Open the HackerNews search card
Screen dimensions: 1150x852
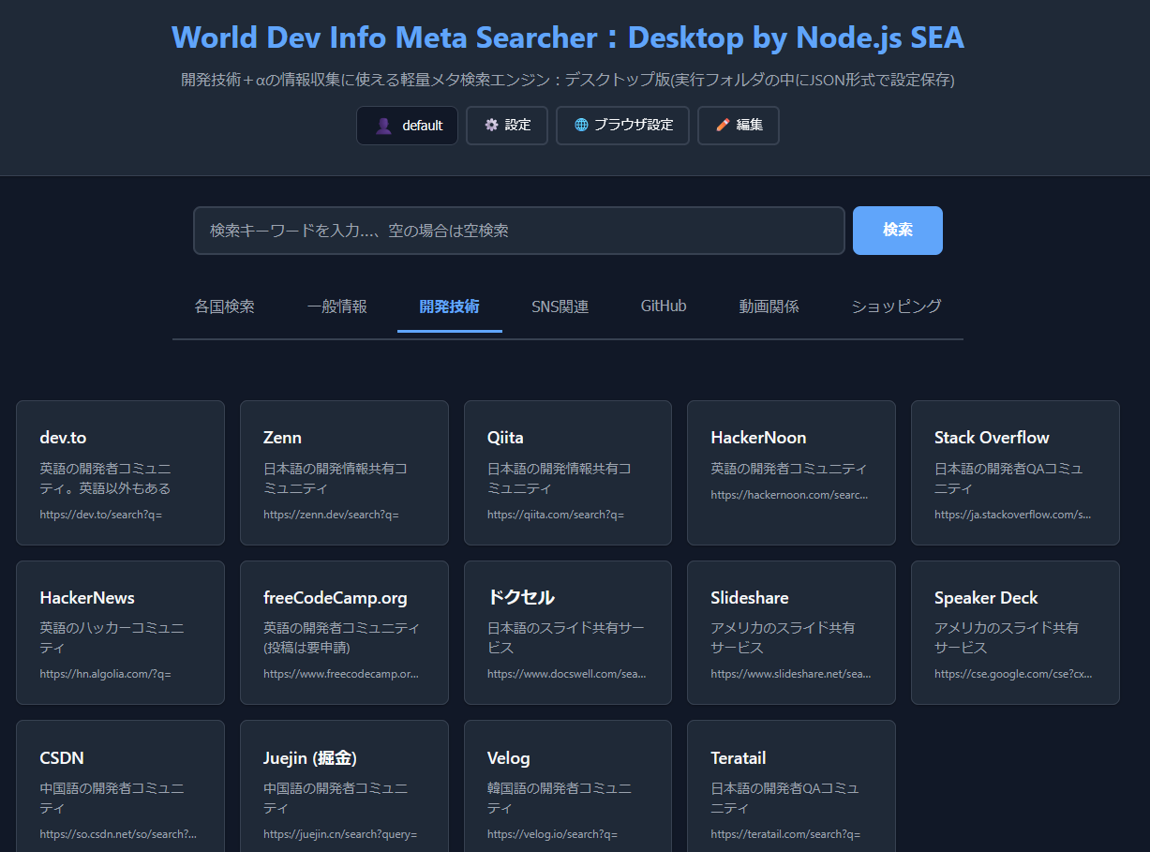(120, 632)
